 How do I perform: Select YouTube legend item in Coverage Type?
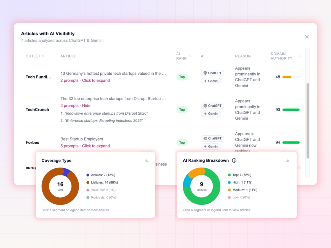pos(101,190)
